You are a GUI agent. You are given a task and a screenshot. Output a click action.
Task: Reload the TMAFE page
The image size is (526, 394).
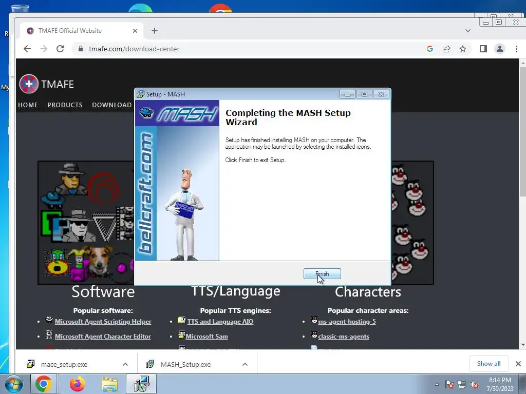tap(60, 49)
